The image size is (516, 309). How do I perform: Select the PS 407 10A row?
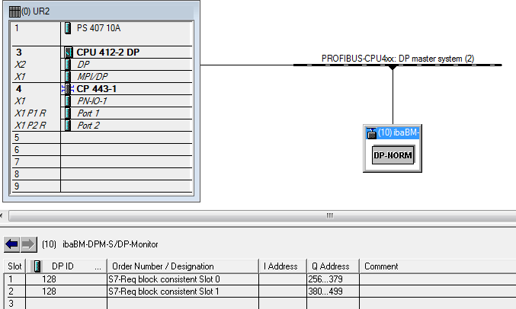pos(101,33)
